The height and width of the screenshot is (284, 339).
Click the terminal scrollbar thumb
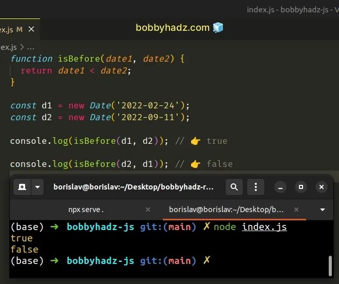point(330,266)
